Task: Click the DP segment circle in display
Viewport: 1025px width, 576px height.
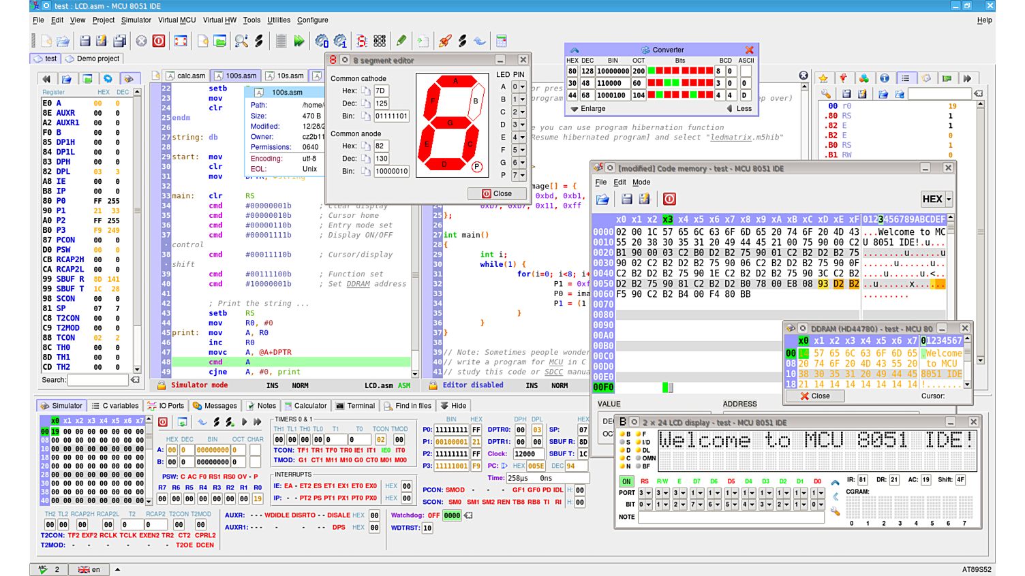Action: point(477,167)
